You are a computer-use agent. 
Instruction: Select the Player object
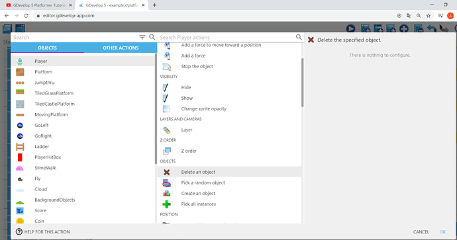pyautogui.click(x=83, y=61)
